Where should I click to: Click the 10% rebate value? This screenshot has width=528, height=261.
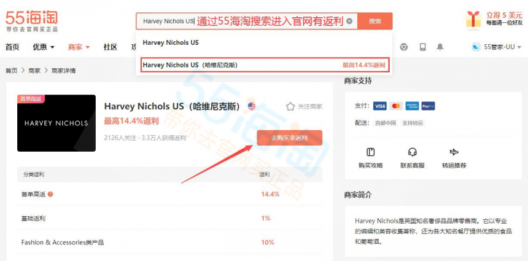(x=268, y=243)
